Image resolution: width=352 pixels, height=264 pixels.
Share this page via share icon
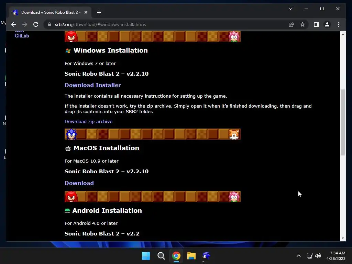pyautogui.click(x=291, y=24)
